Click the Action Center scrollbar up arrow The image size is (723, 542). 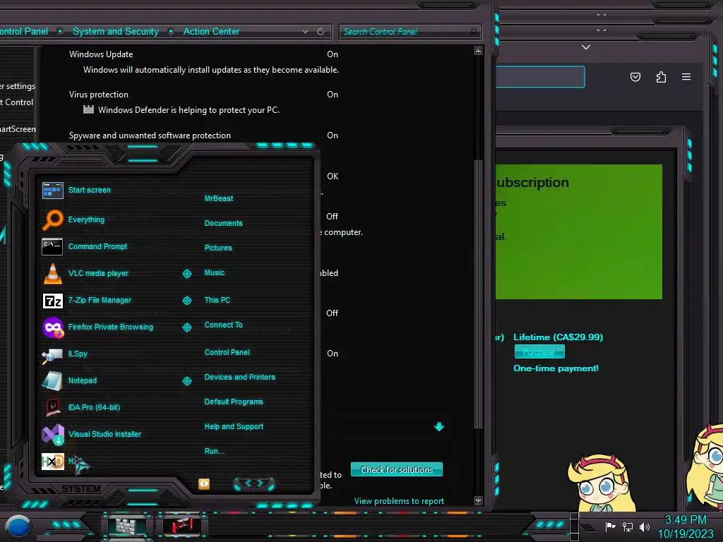(478, 51)
